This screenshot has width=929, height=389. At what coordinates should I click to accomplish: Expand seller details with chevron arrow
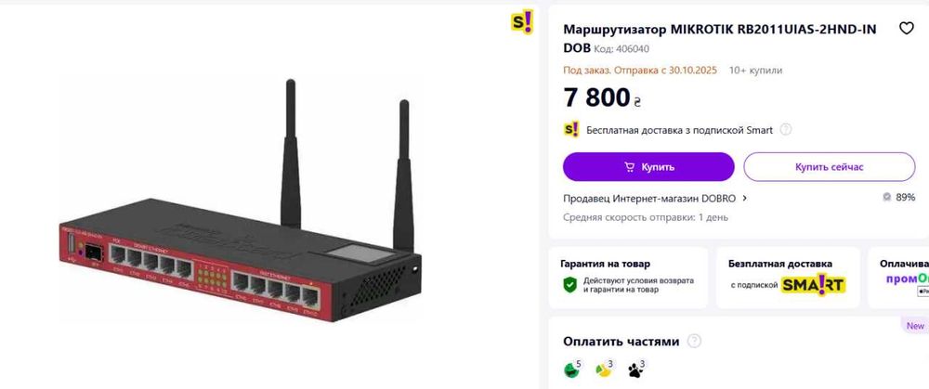(x=744, y=198)
